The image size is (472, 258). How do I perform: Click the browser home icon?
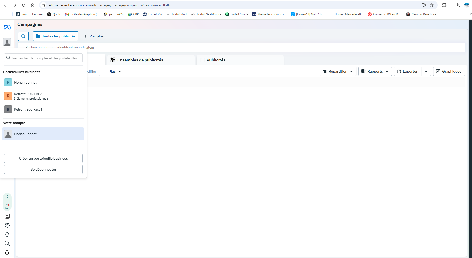tap(33, 5)
